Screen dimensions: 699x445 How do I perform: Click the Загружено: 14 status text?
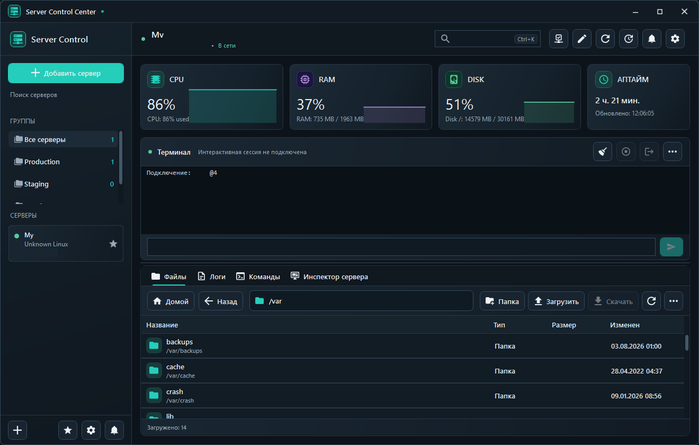point(166,428)
